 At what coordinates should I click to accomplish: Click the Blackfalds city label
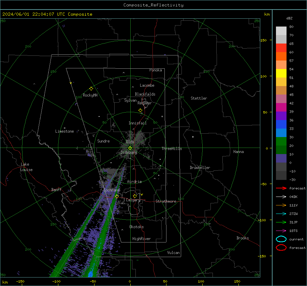click(x=145, y=94)
